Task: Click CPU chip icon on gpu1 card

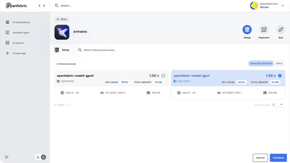Action: [x=179, y=93]
